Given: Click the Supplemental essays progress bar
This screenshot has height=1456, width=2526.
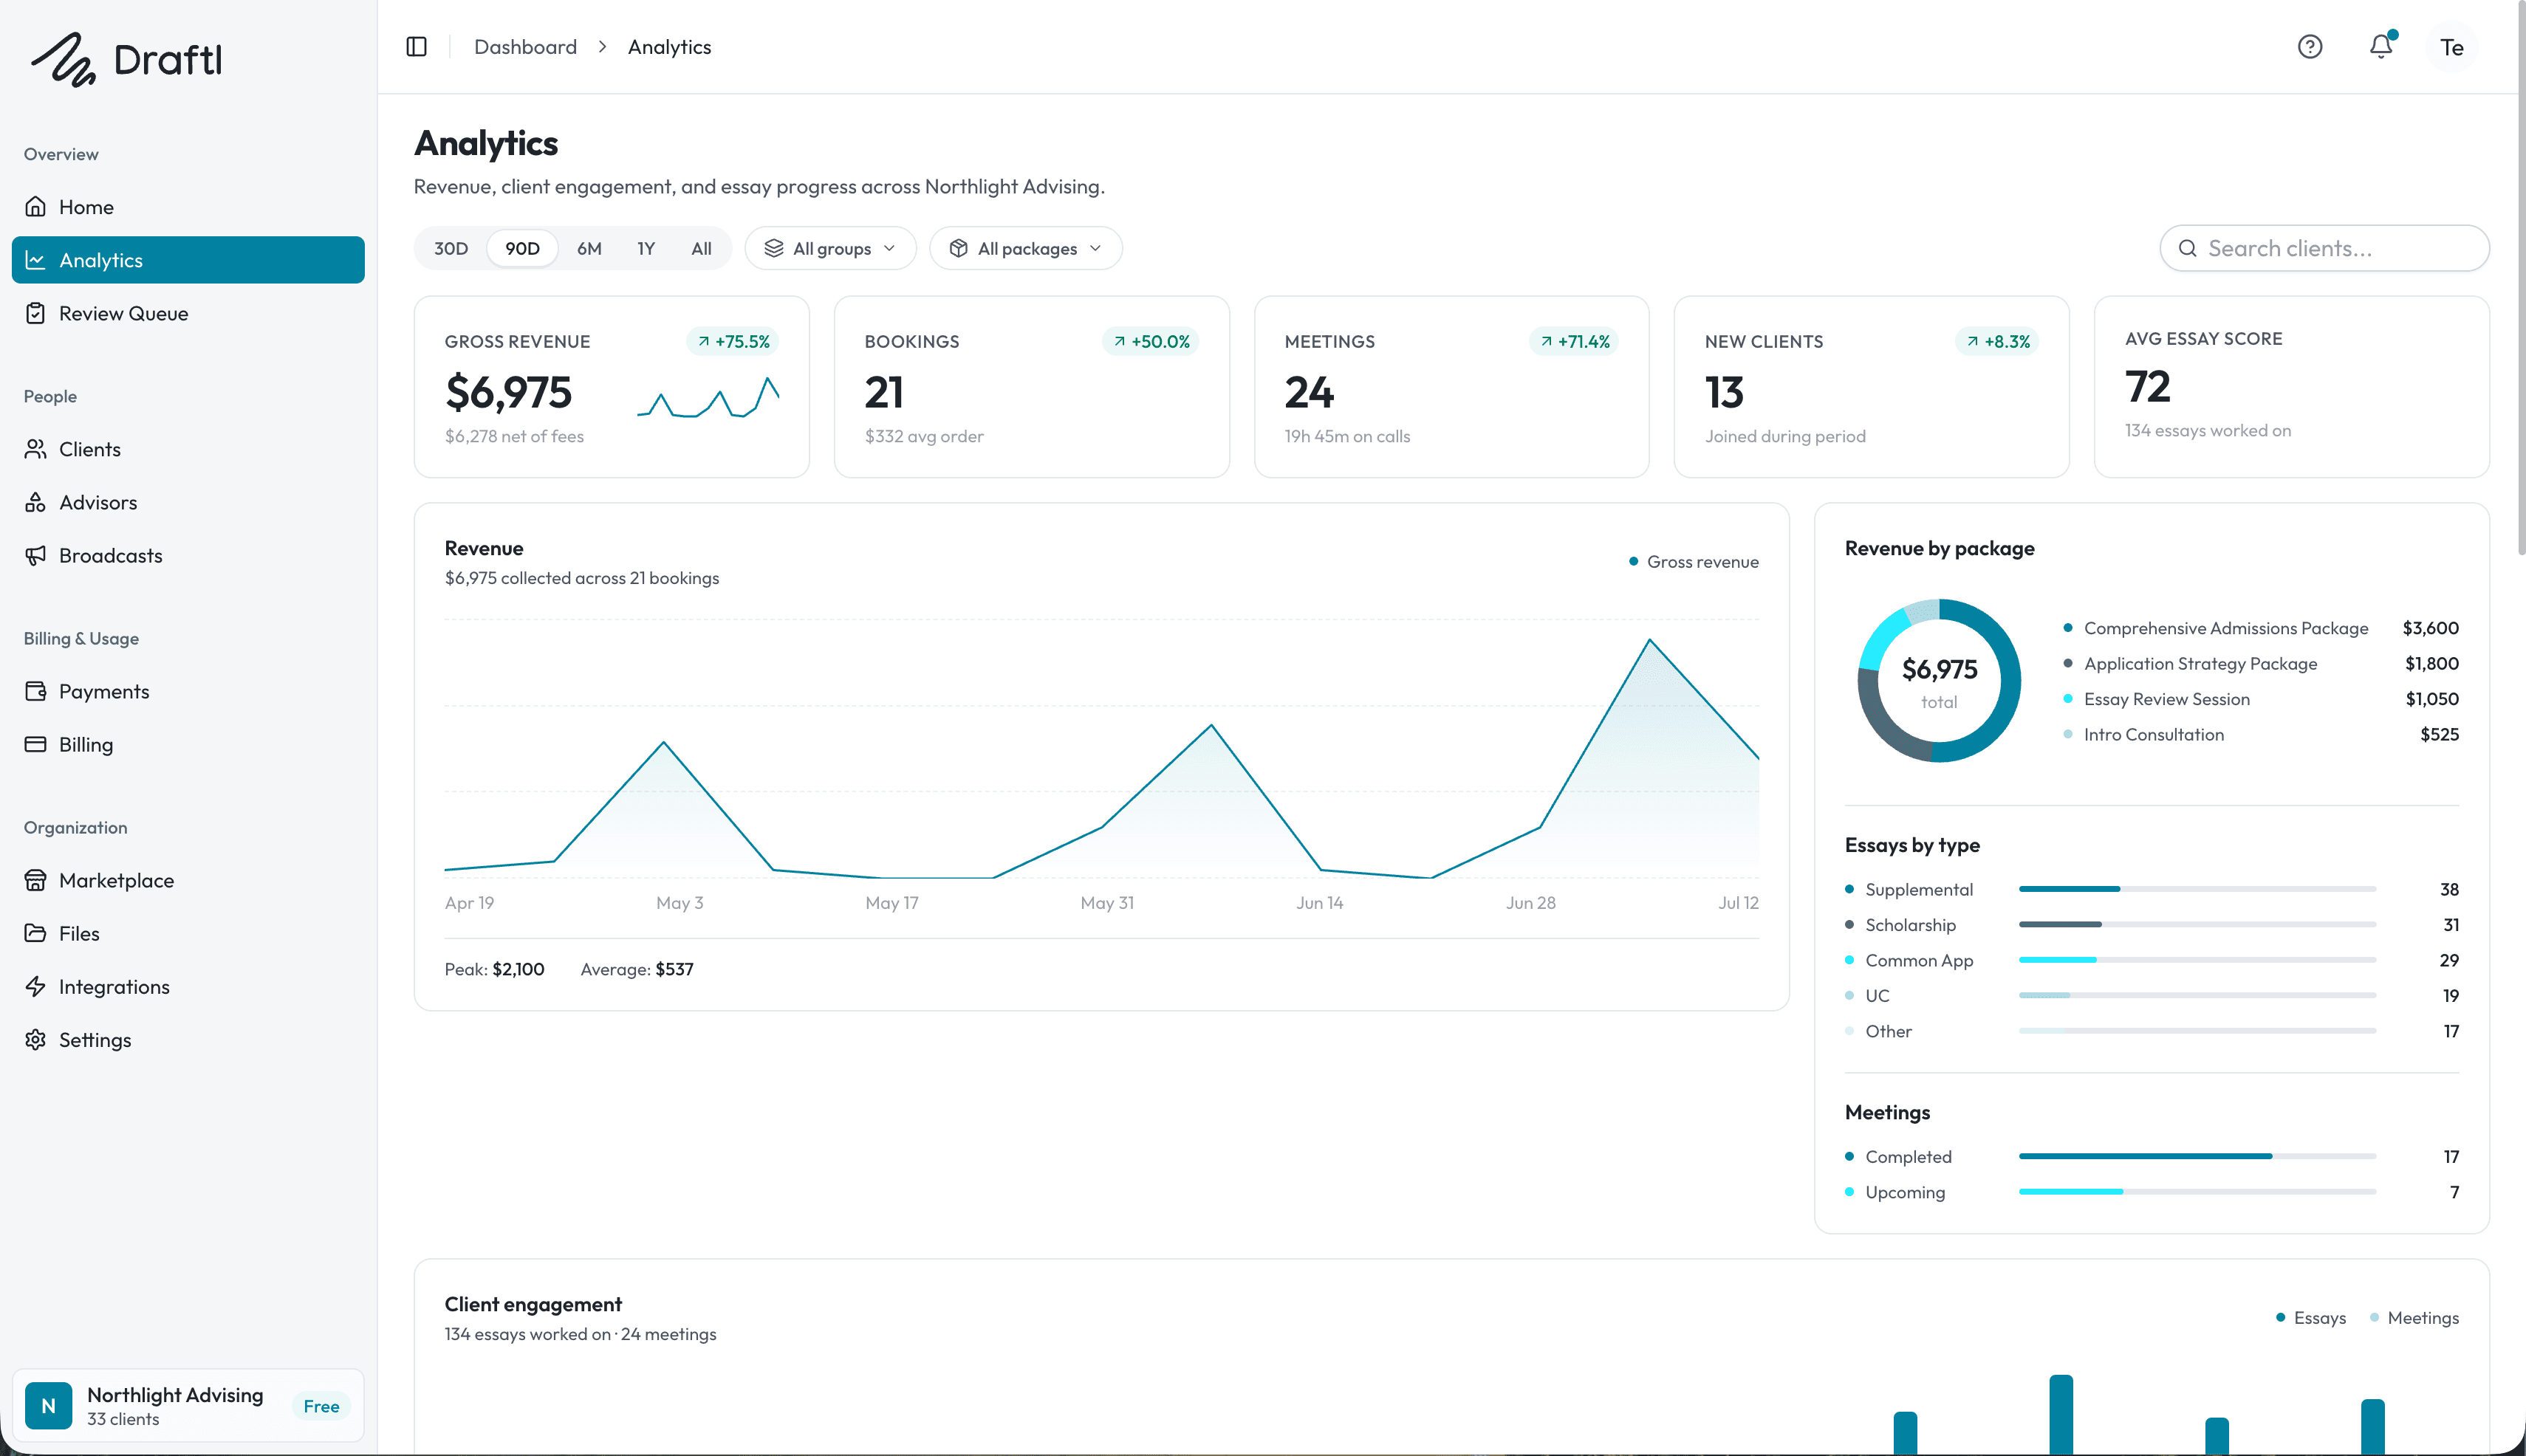Looking at the screenshot, I should click(x=2197, y=889).
